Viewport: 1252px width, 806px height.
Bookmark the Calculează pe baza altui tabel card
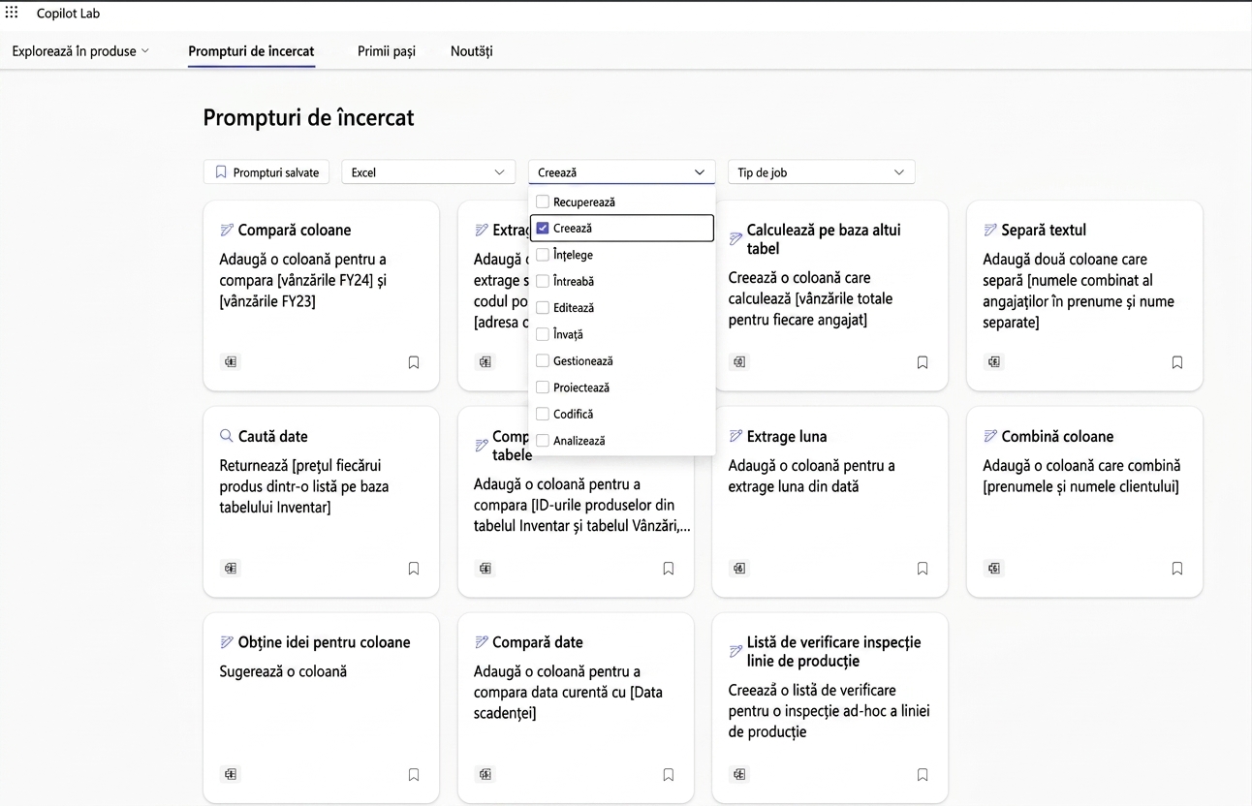[x=923, y=362]
